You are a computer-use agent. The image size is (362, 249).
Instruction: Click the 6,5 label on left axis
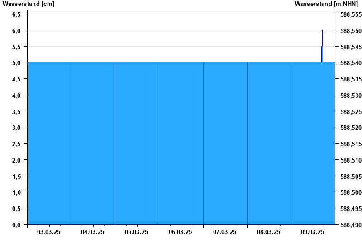(x=16, y=14)
